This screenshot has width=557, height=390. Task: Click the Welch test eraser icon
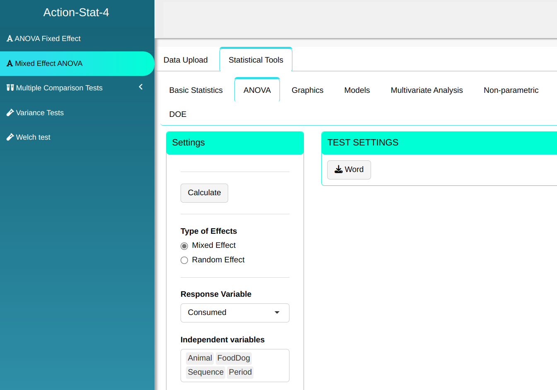10,137
